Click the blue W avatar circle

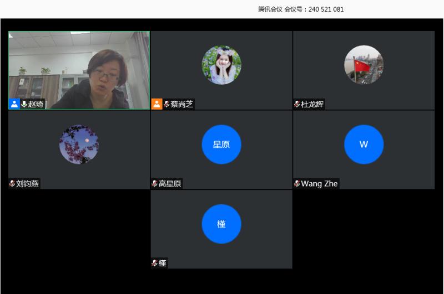click(x=364, y=145)
